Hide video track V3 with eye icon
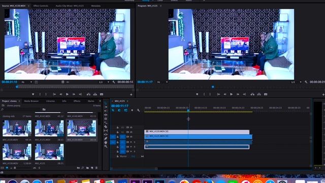Screen dimensions: 325x183 (131, 128)
